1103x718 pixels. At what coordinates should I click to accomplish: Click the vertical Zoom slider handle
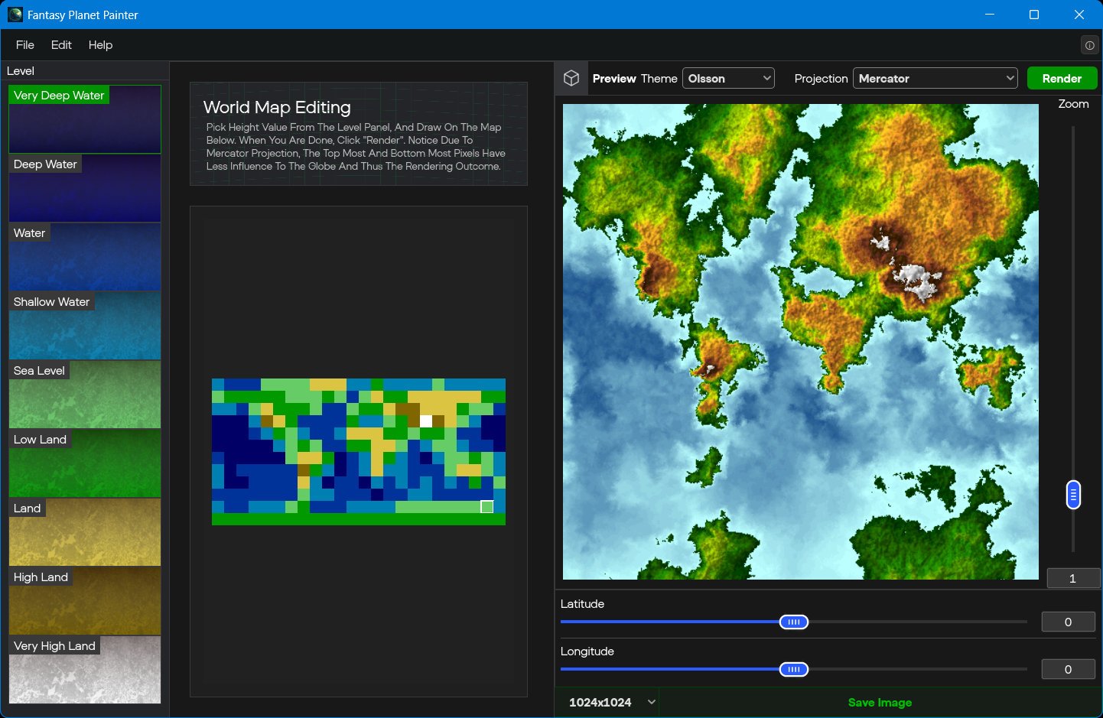click(1073, 495)
